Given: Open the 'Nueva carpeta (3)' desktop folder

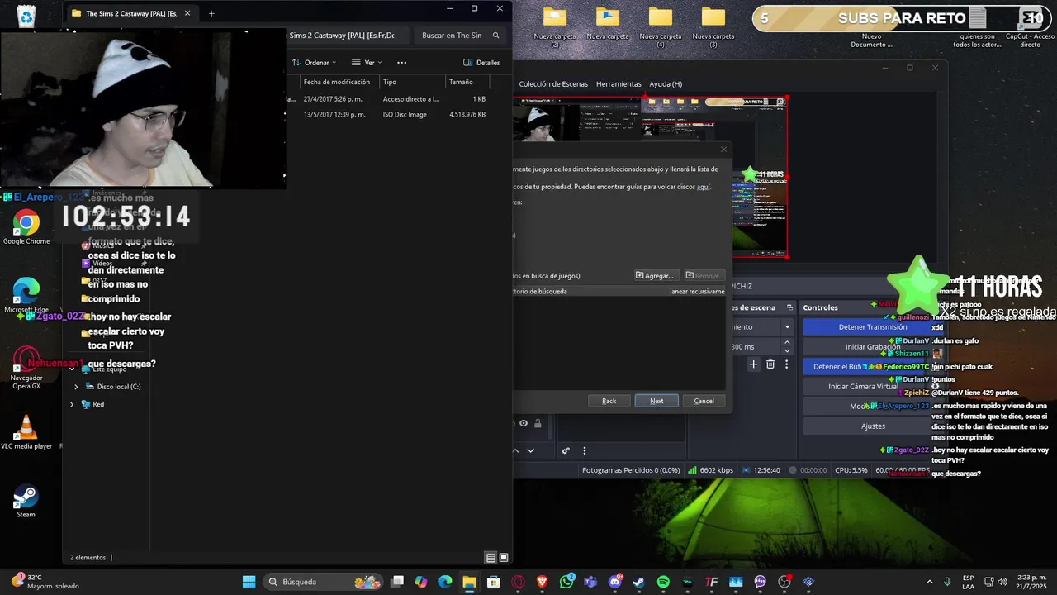Looking at the screenshot, I should click(713, 27).
